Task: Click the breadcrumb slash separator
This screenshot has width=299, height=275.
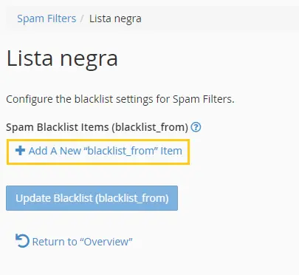Action: 83,19
